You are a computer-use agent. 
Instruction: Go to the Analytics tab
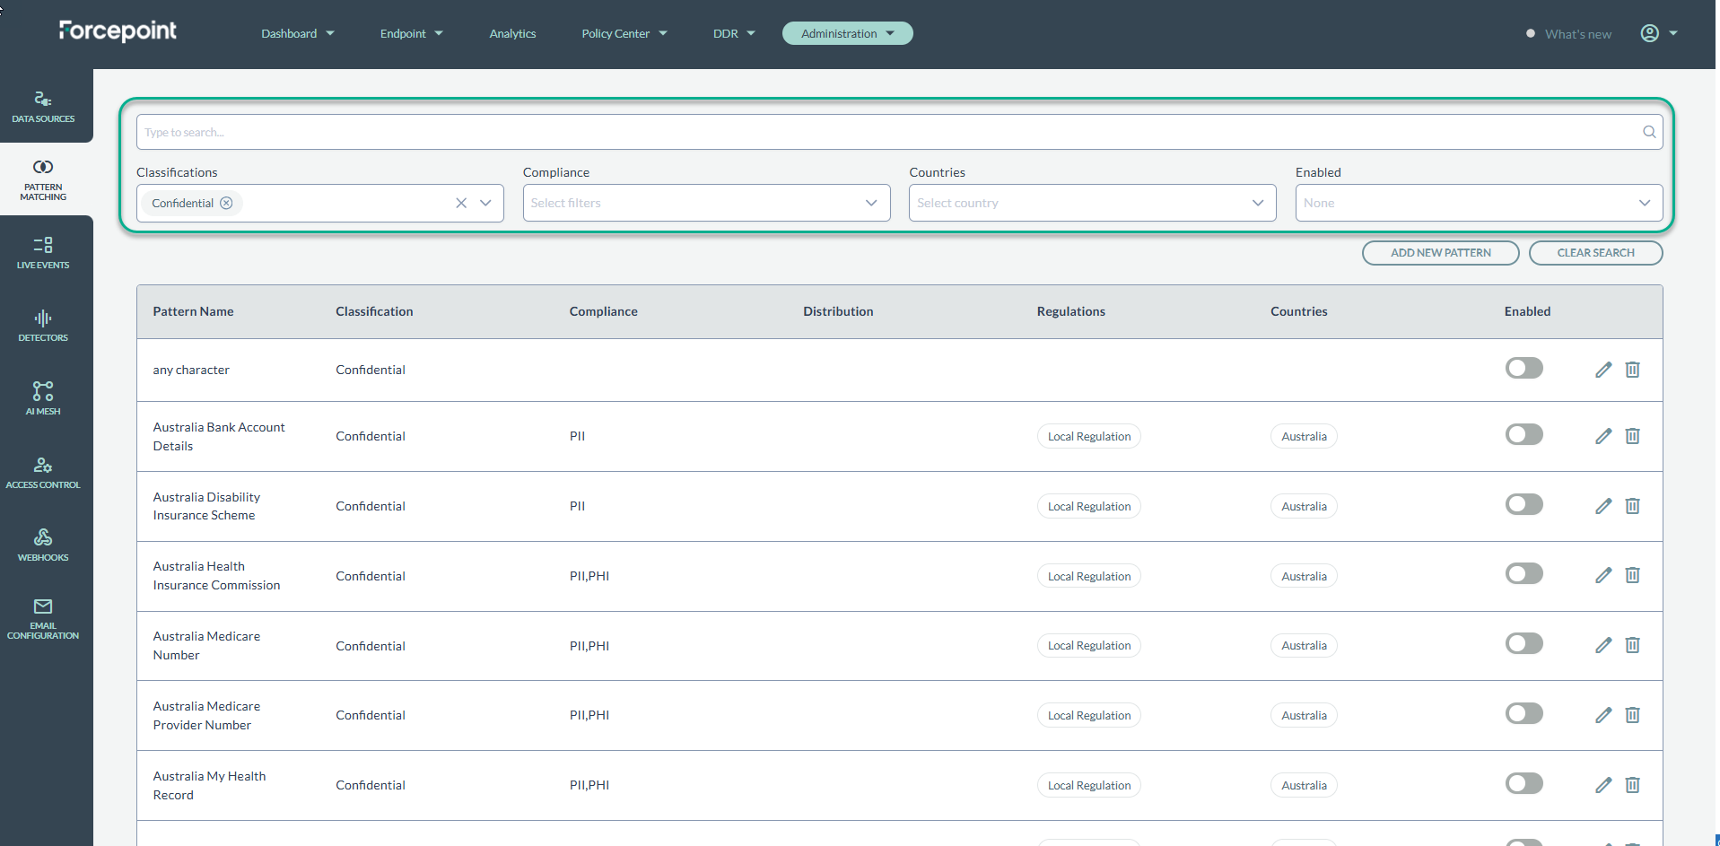(x=512, y=33)
